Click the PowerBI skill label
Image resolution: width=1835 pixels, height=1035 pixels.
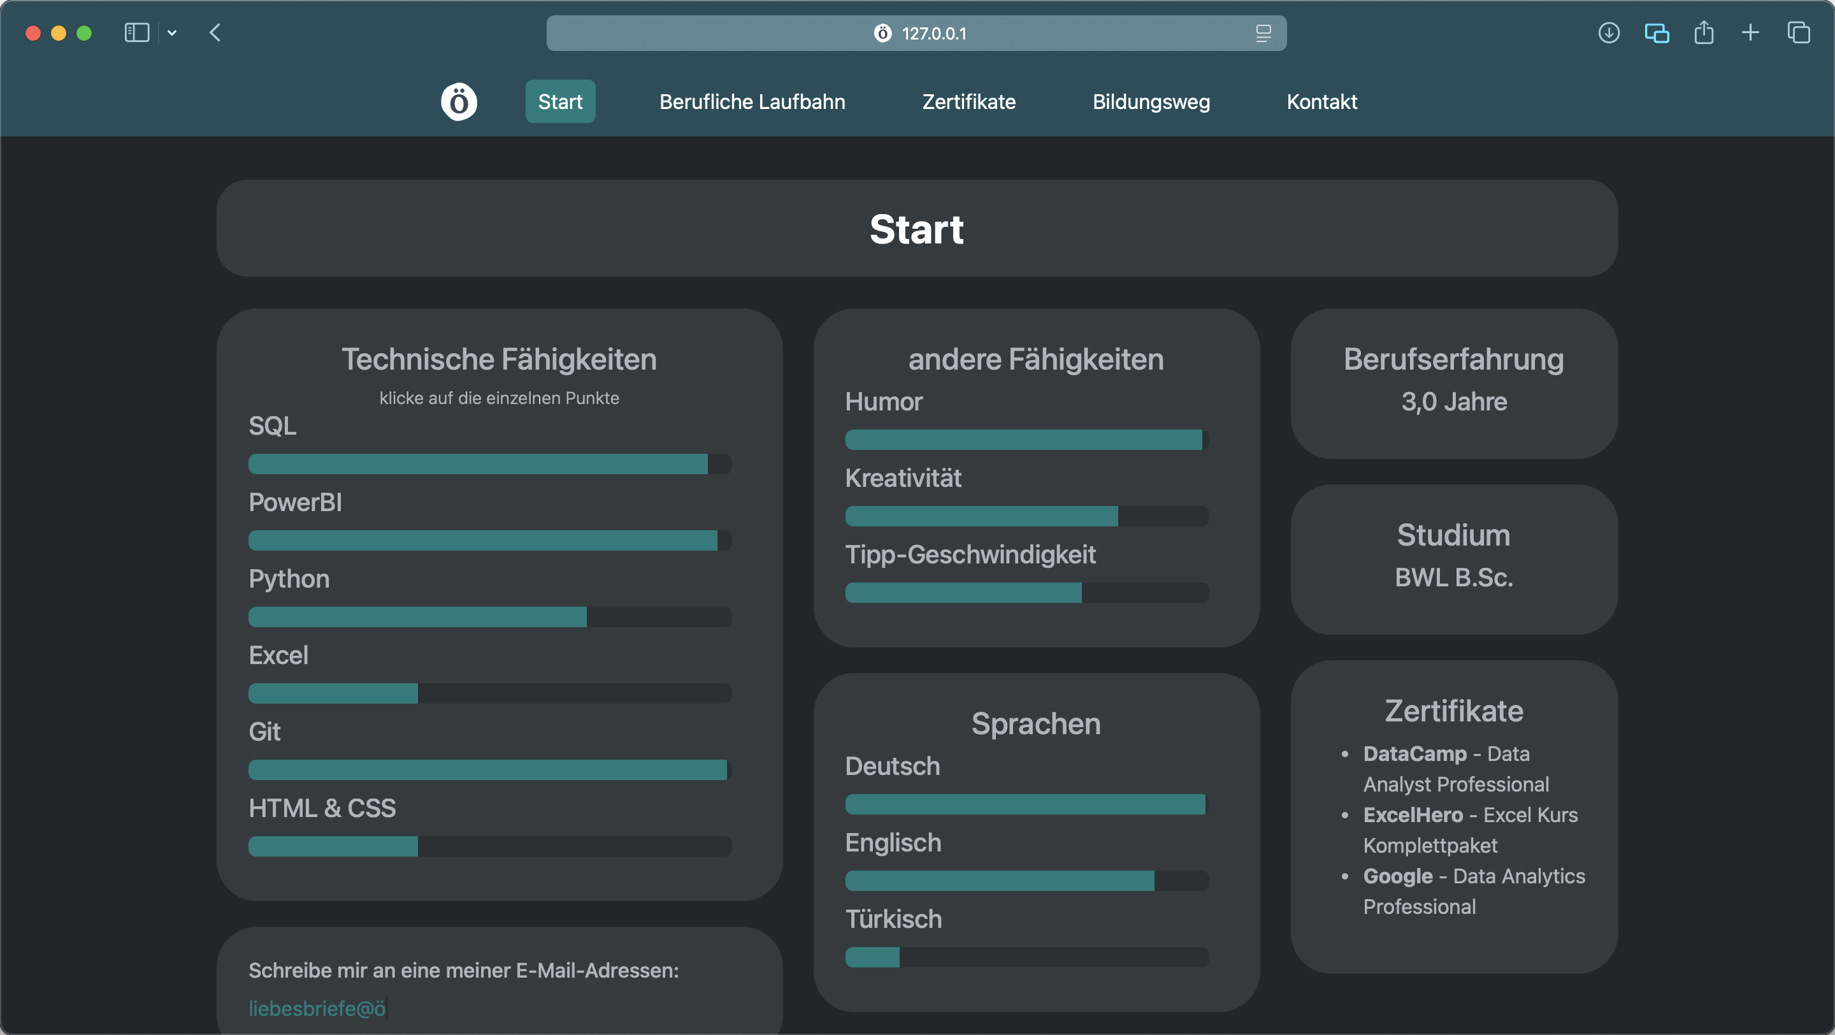295,503
